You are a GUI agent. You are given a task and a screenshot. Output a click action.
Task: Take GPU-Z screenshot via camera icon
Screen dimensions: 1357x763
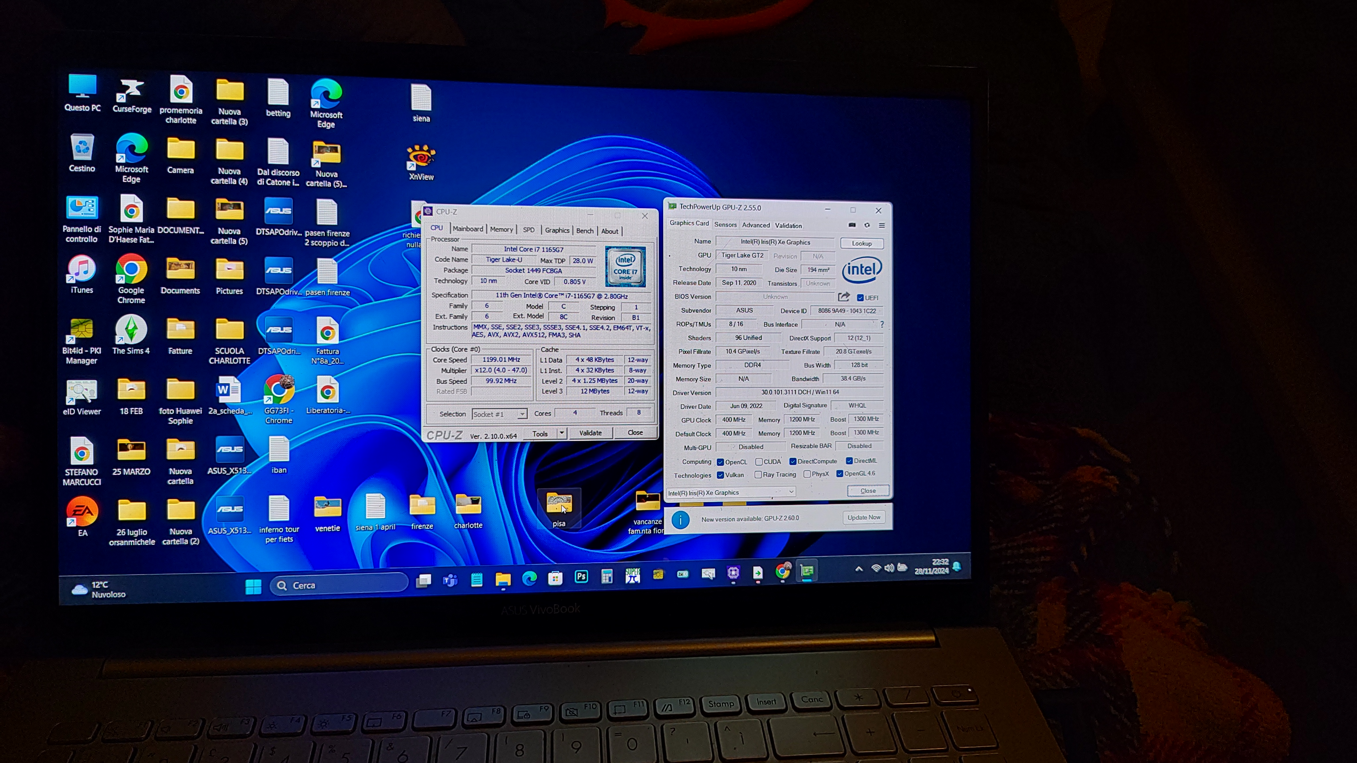[852, 225]
